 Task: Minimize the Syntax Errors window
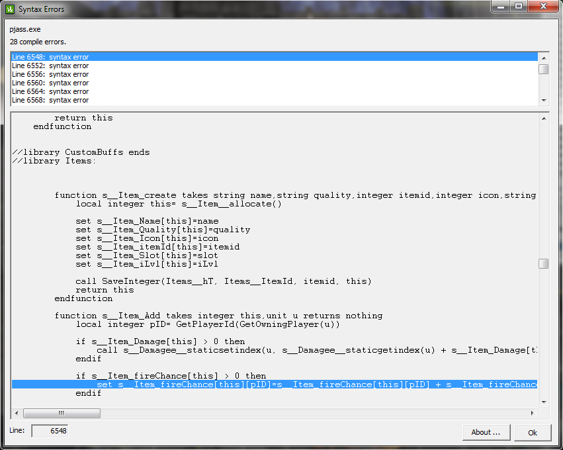501,7
